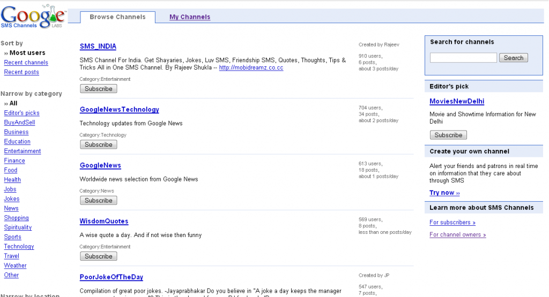This screenshot has height=297, width=549.
Task: Open the Technology category in sidebar
Action: [x=19, y=246]
